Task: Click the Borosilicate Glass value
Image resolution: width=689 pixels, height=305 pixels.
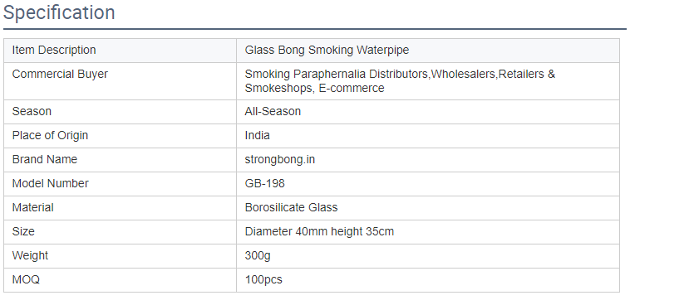Action: [x=291, y=208]
